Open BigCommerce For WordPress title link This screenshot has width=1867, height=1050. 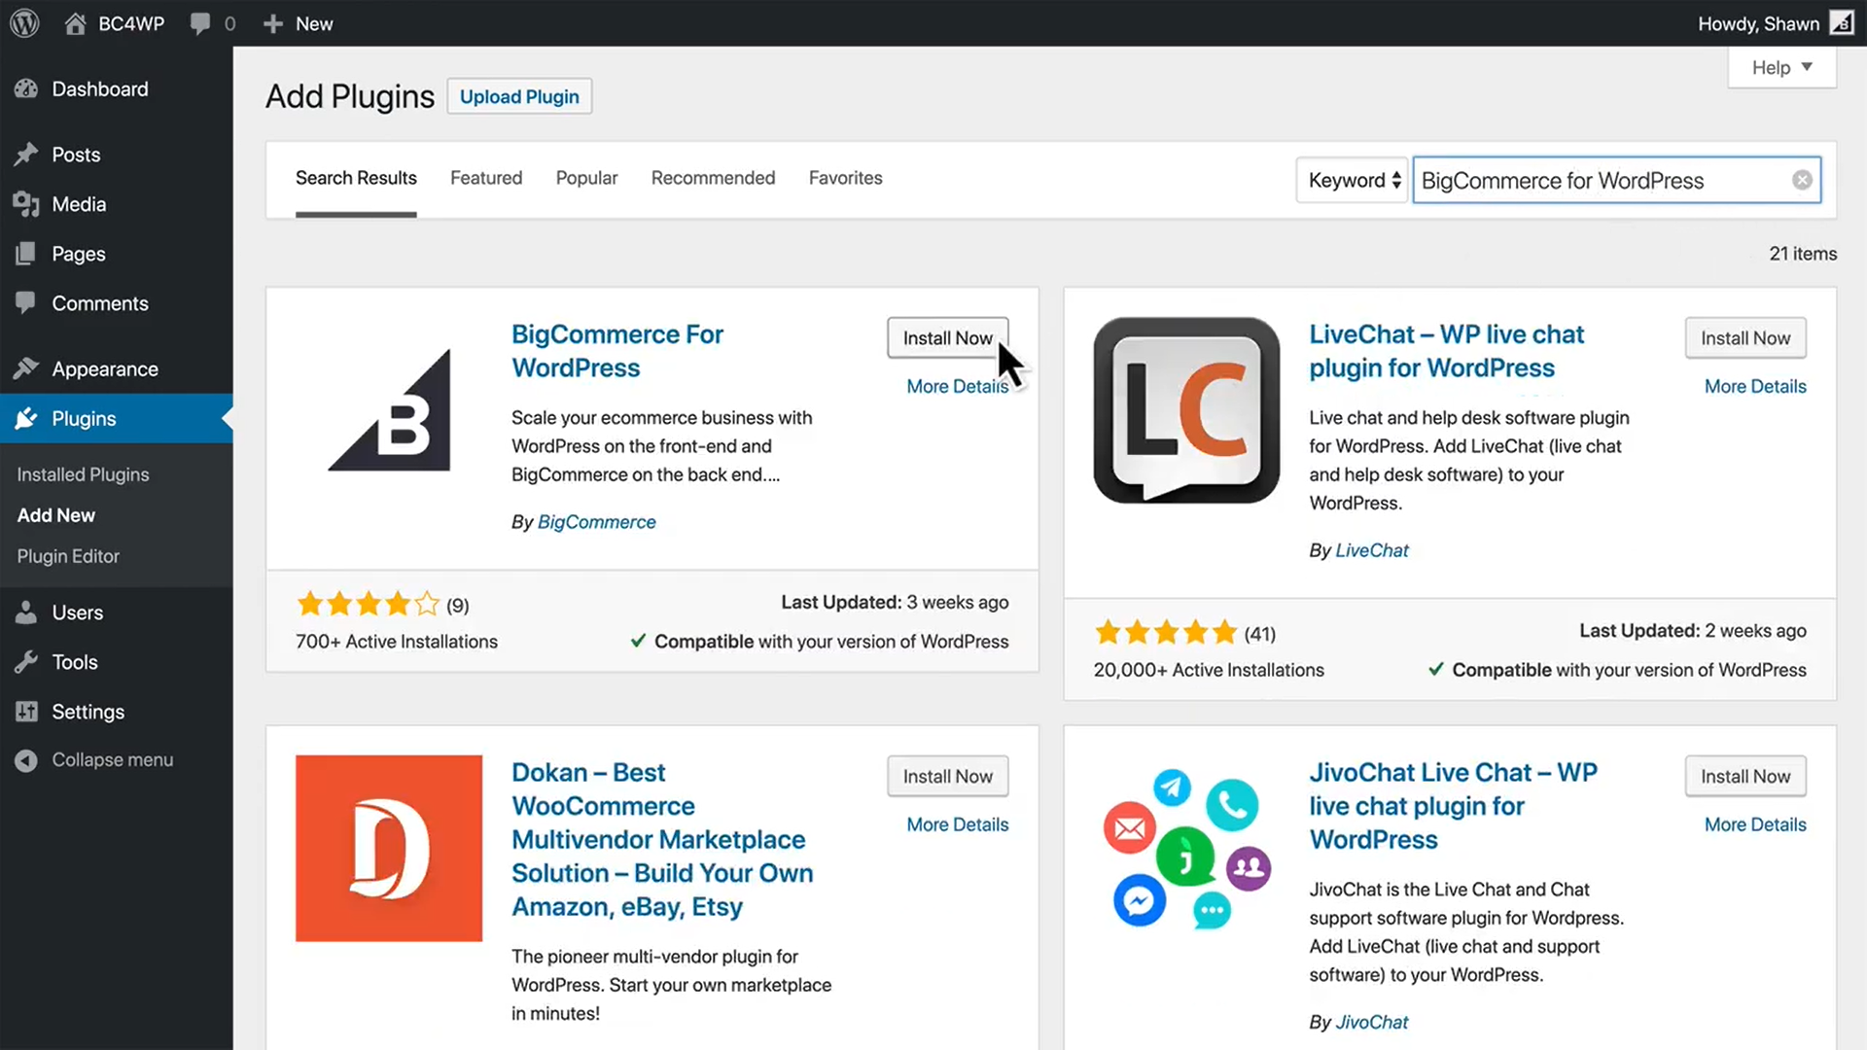click(x=616, y=351)
